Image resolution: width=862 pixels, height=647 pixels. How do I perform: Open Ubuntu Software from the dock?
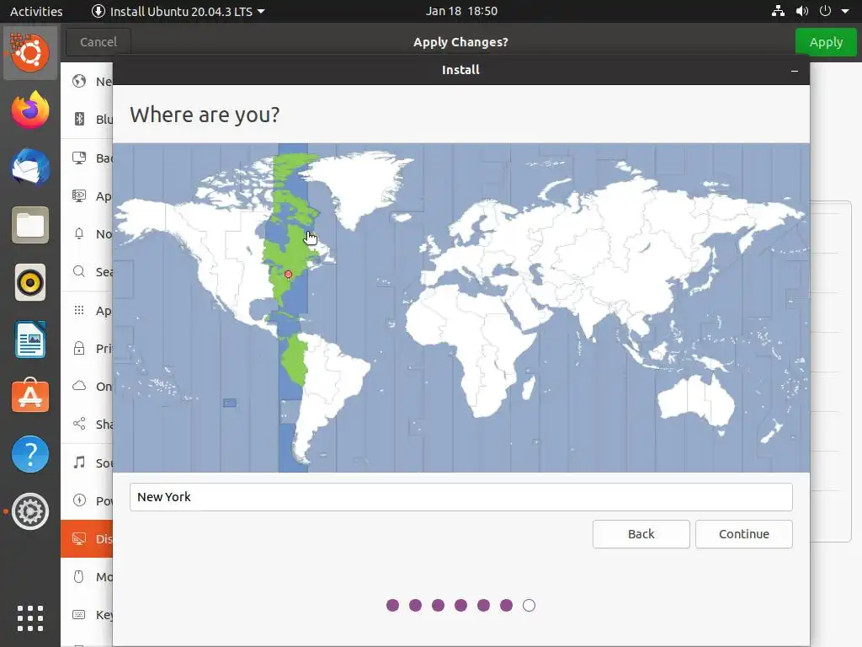30,396
